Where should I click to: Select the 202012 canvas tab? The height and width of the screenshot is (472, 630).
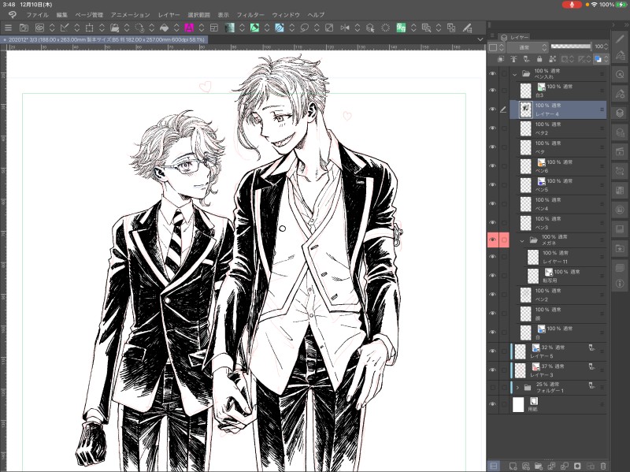(x=104, y=39)
